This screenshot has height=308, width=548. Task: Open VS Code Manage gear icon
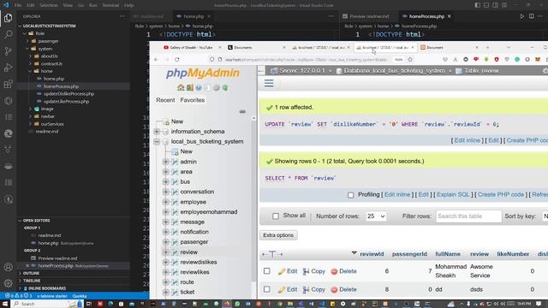pos(8,283)
